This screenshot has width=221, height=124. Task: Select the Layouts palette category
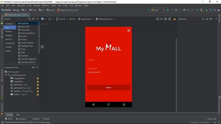(x=8, y=39)
